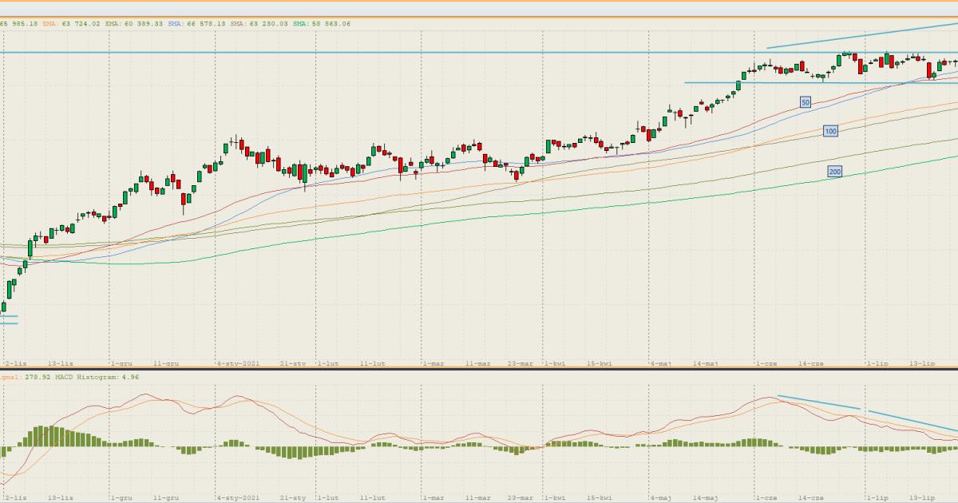The image size is (958, 503).
Task: Select the "200" moving average label box
Action: point(835,172)
